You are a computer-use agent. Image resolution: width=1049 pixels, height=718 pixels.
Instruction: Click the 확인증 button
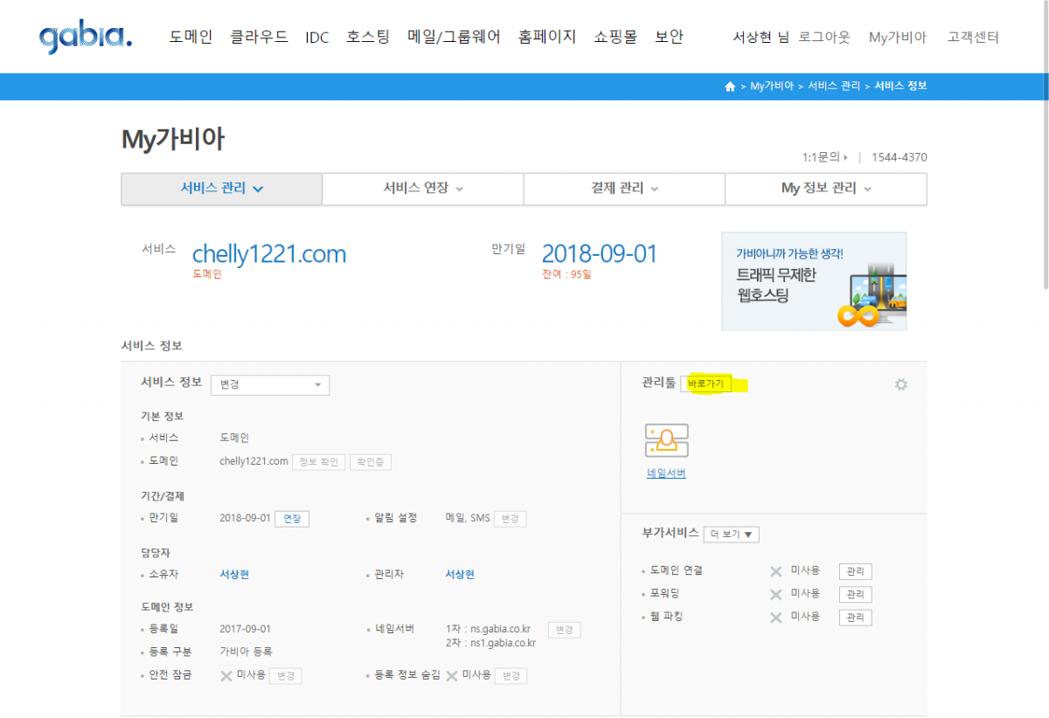coord(371,462)
